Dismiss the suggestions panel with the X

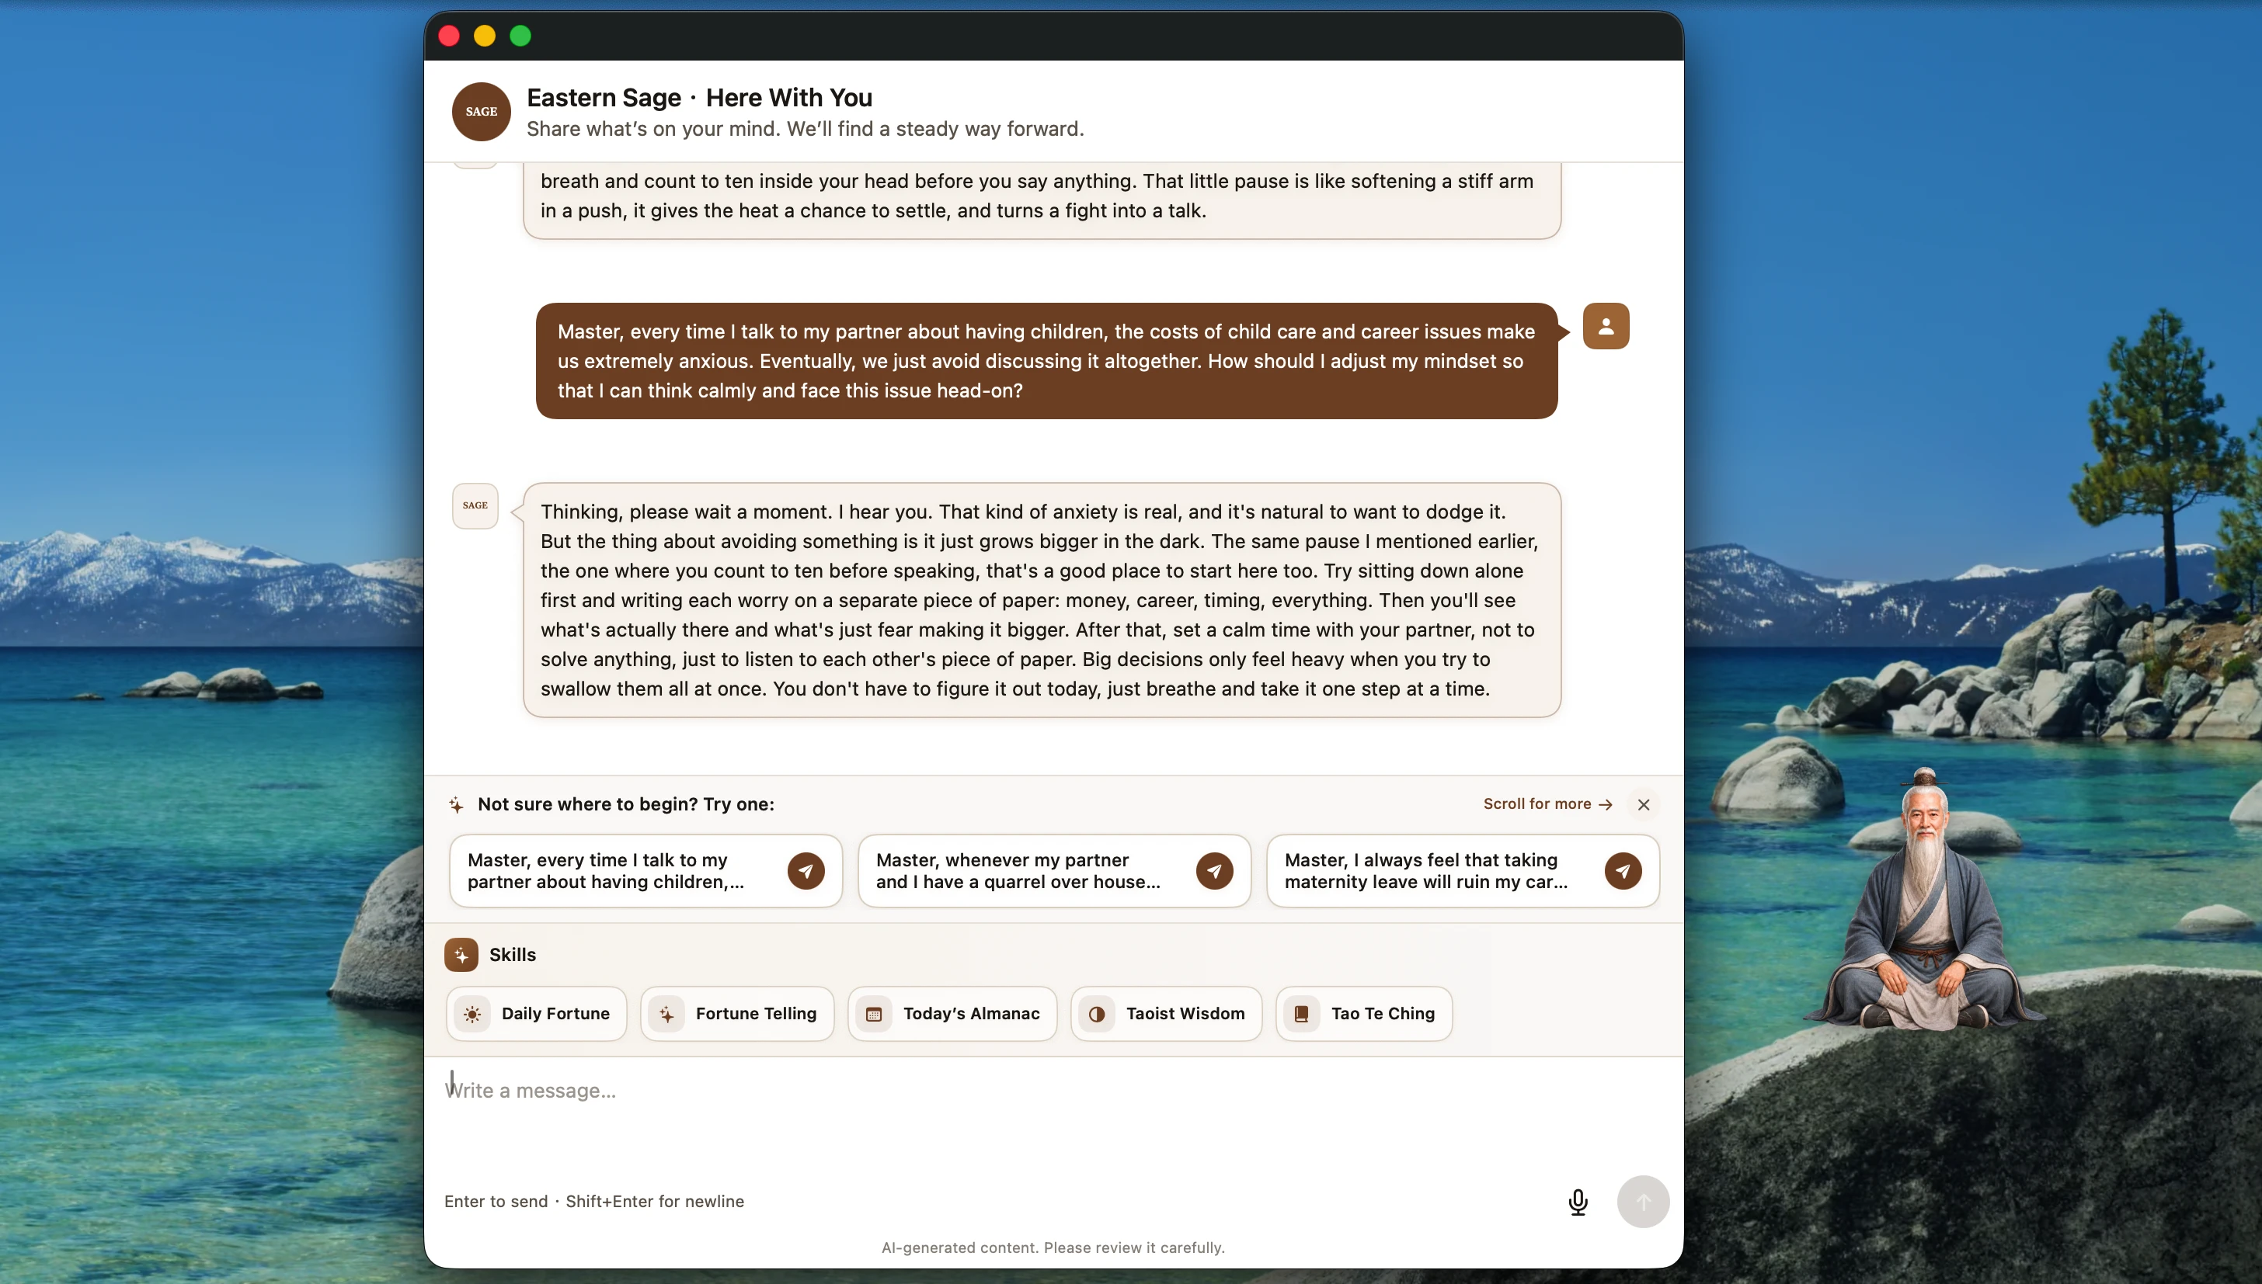pyautogui.click(x=1643, y=804)
